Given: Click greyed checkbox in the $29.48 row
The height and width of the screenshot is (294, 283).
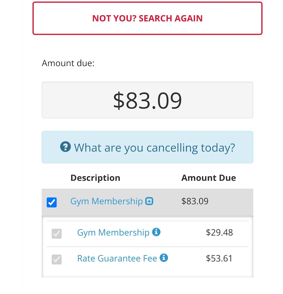Looking at the screenshot, I should pyautogui.click(x=57, y=234).
